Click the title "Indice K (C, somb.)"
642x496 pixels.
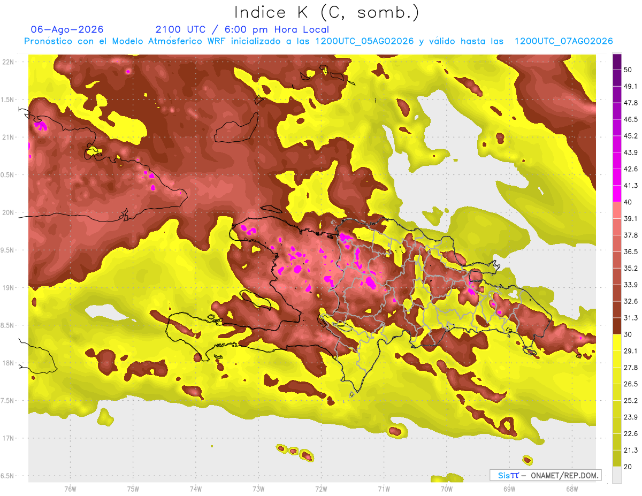click(327, 12)
